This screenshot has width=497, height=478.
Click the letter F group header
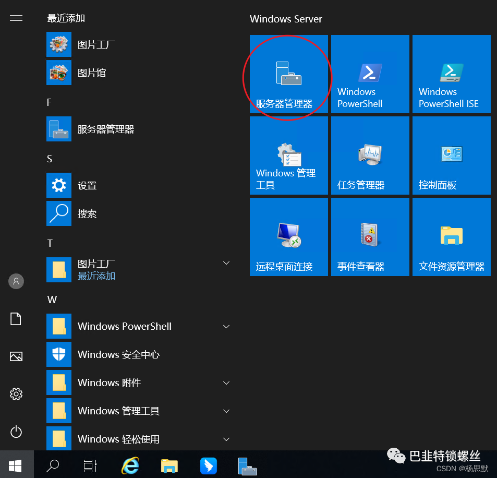point(49,102)
